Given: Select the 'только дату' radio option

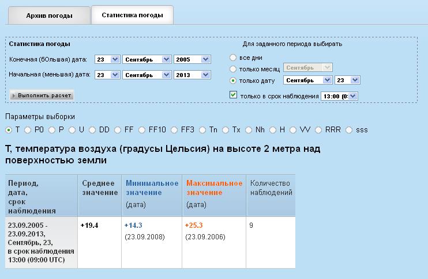Looking at the screenshot, I should pos(233,81).
